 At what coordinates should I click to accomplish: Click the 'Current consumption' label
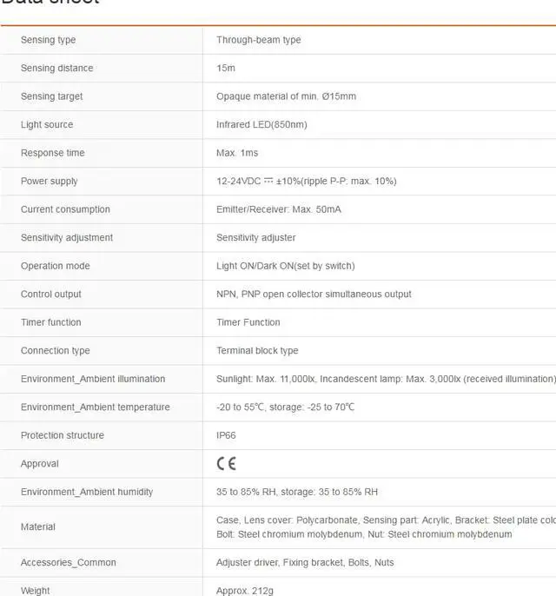click(65, 209)
